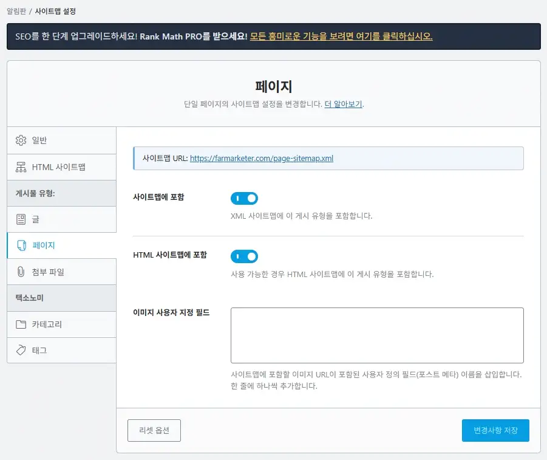Turn off the HTML 사이트맵에 포함 switch
The height and width of the screenshot is (460, 547).
click(244, 256)
